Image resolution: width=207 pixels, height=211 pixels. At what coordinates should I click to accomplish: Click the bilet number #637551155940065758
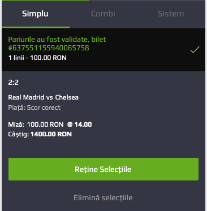pos(49,48)
